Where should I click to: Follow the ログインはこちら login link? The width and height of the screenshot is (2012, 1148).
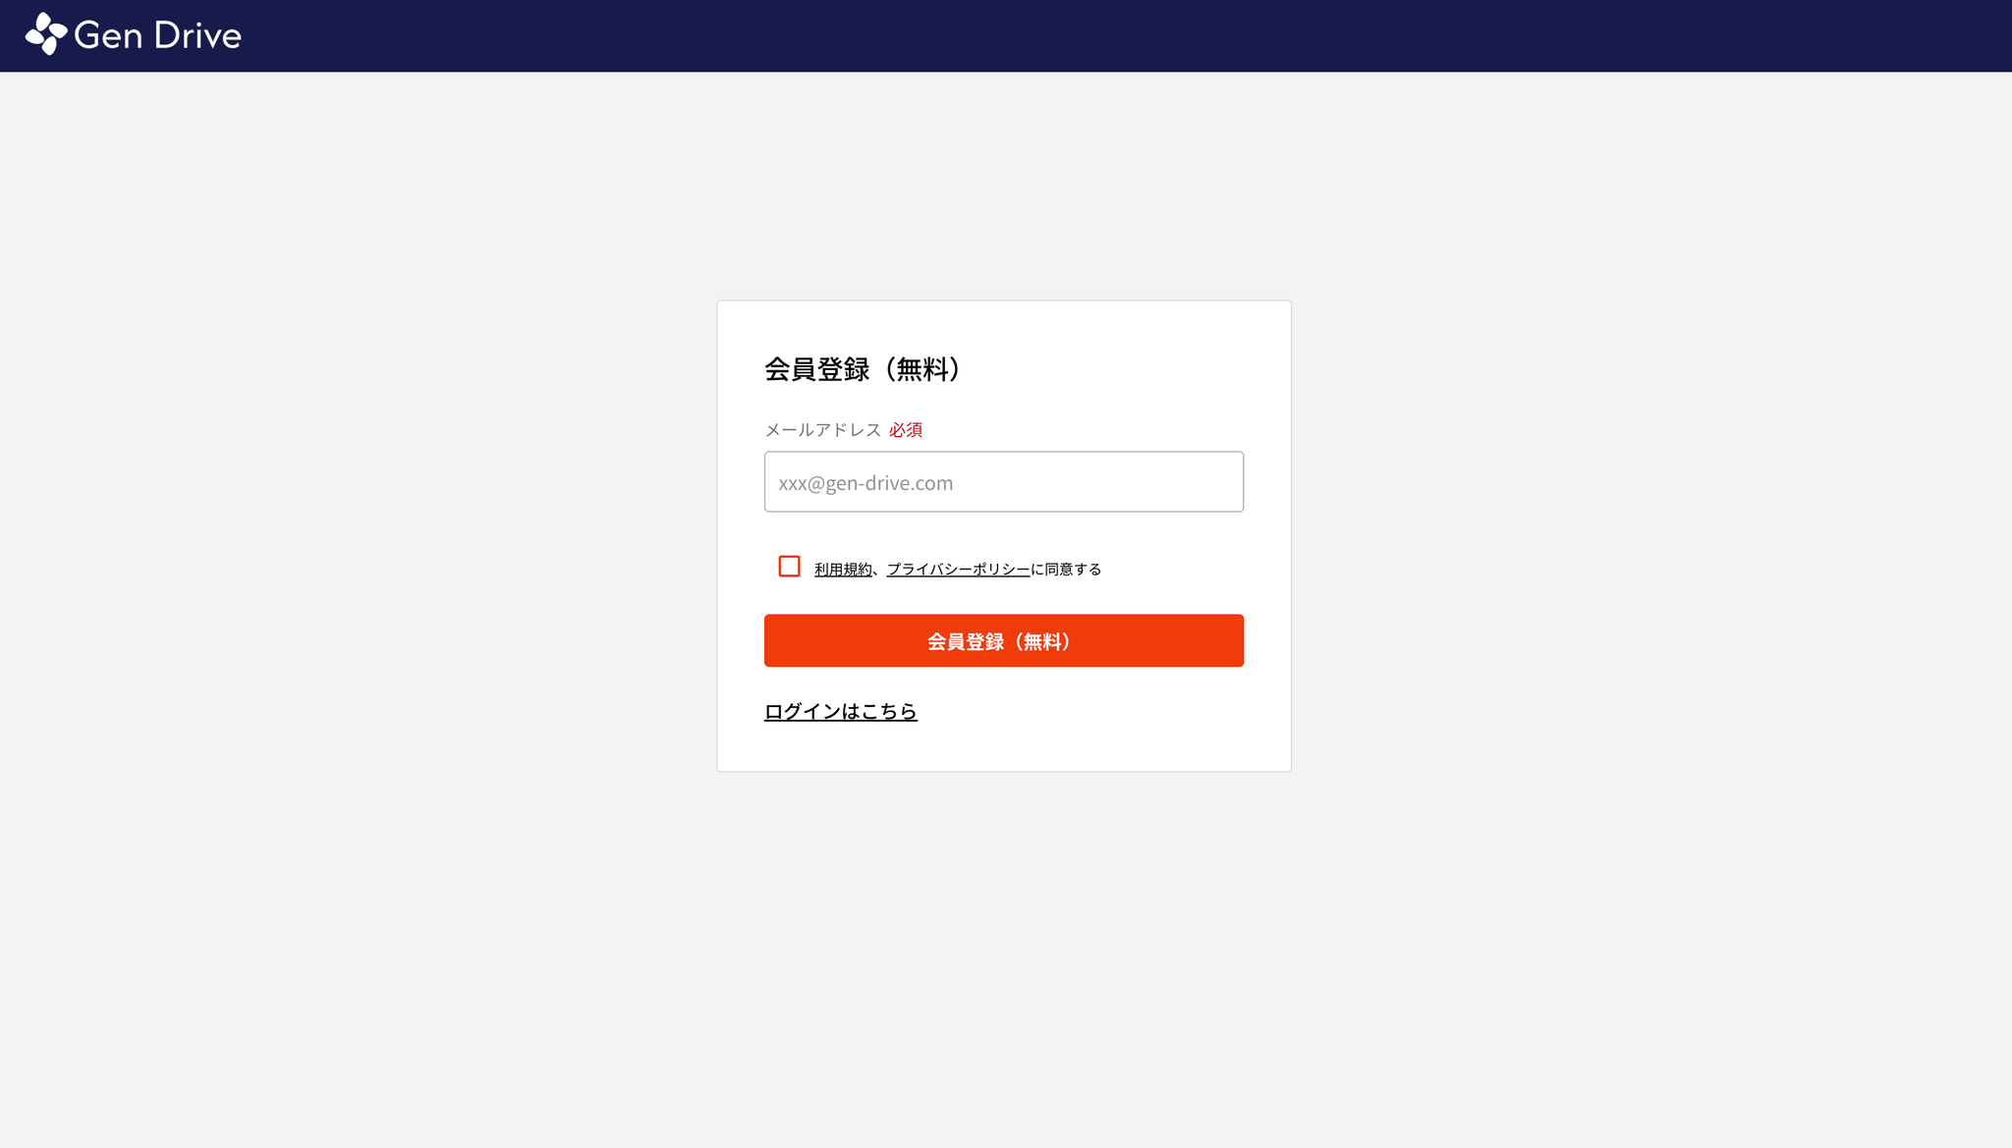[x=841, y=711]
